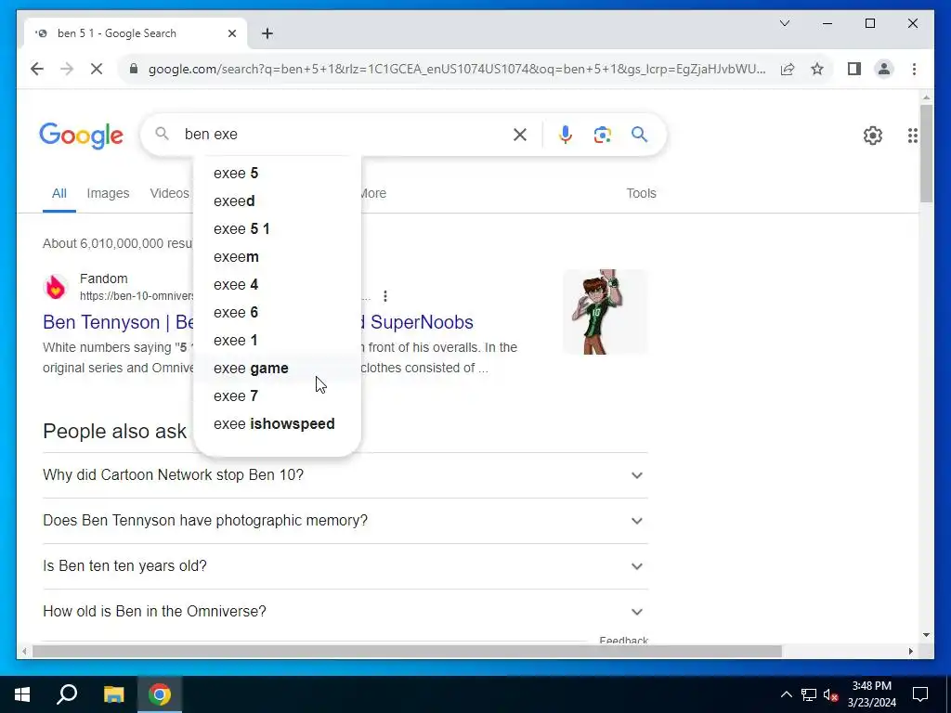951x713 pixels.
Task: Open the network tray icon
Action: (809, 694)
